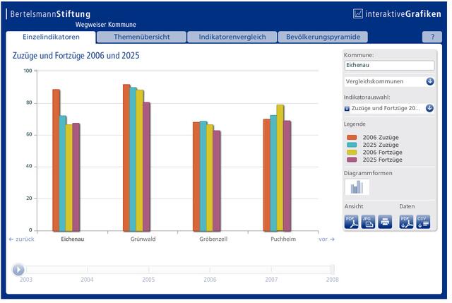Download data as CSV file
This screenshot has height=303, width=452.
(423, 222)
